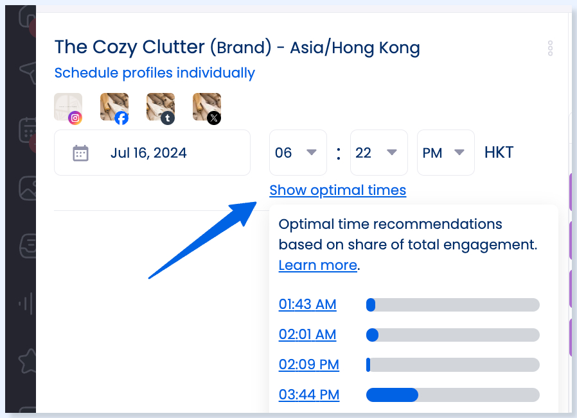This screenshot has height=418, width=577.
Task: Open the hour dropdown showing 06
Action: point(297,153)
